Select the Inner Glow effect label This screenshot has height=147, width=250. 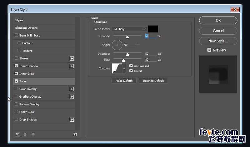click(x=27, y=74)
